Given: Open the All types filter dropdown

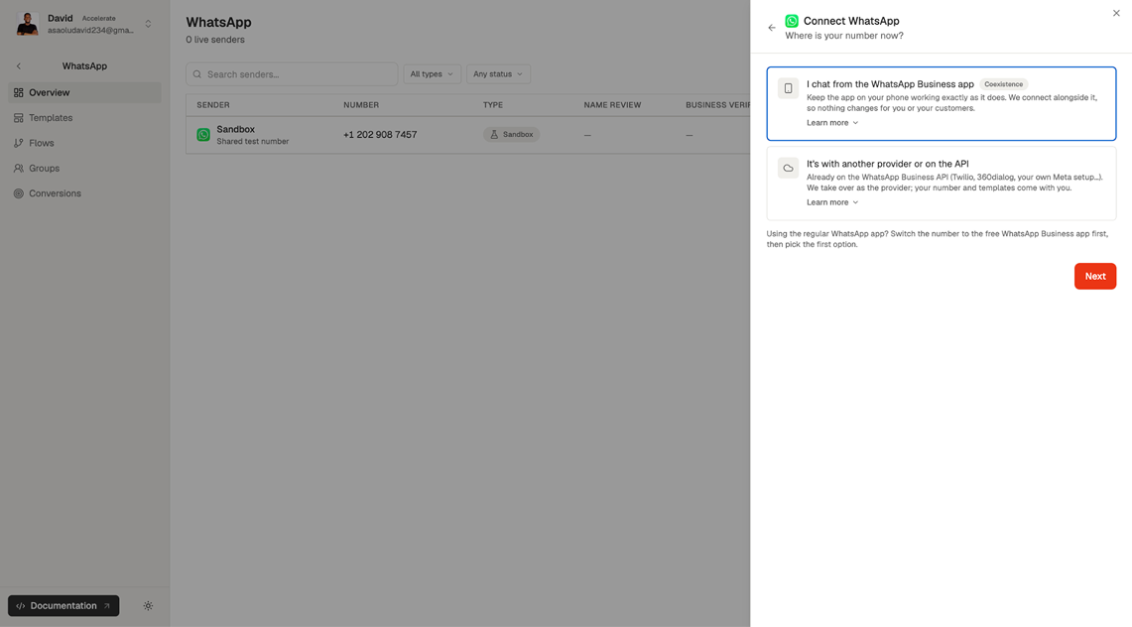Looking at the screenshot, I should tap(432, 74).
